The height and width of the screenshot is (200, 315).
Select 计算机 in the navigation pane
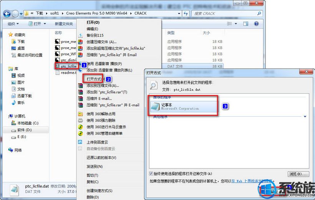click(x=17, y=116)
